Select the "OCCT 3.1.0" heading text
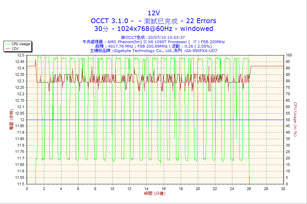 pos(109,21)
